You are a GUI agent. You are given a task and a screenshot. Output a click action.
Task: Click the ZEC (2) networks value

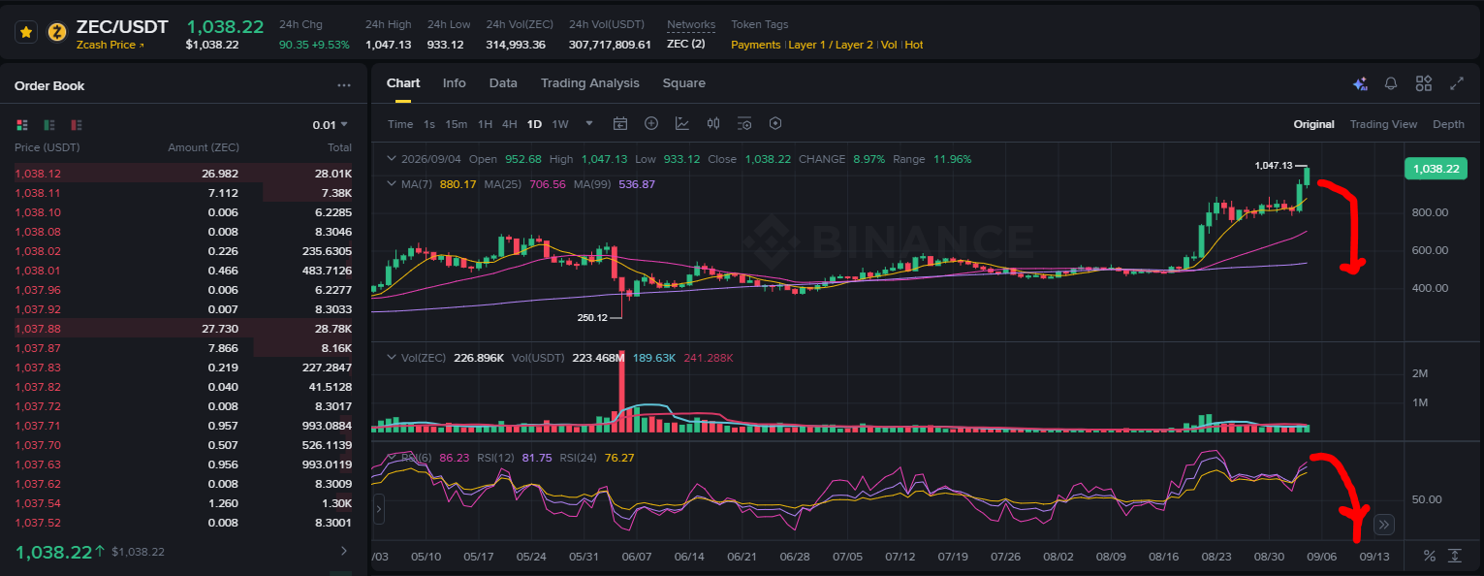coord(686,45)
